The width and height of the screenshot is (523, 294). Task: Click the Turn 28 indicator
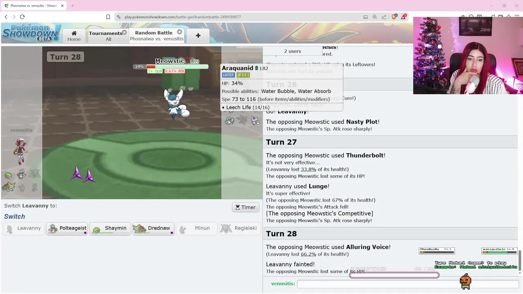[65, 57]
